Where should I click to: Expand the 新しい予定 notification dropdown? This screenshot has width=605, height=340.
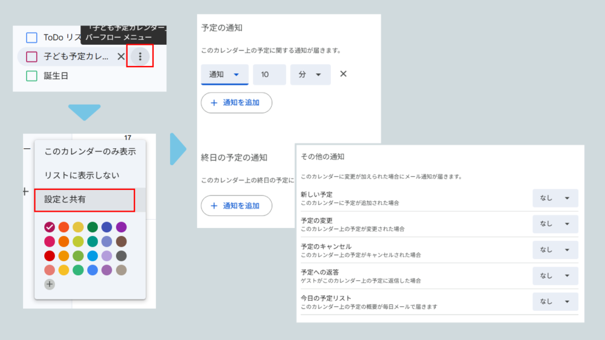(555, 198)
